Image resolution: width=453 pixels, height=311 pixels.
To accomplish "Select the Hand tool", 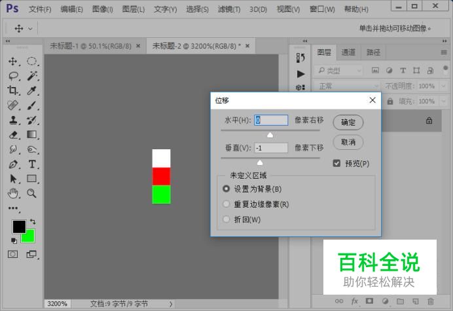I will [12, 193].
